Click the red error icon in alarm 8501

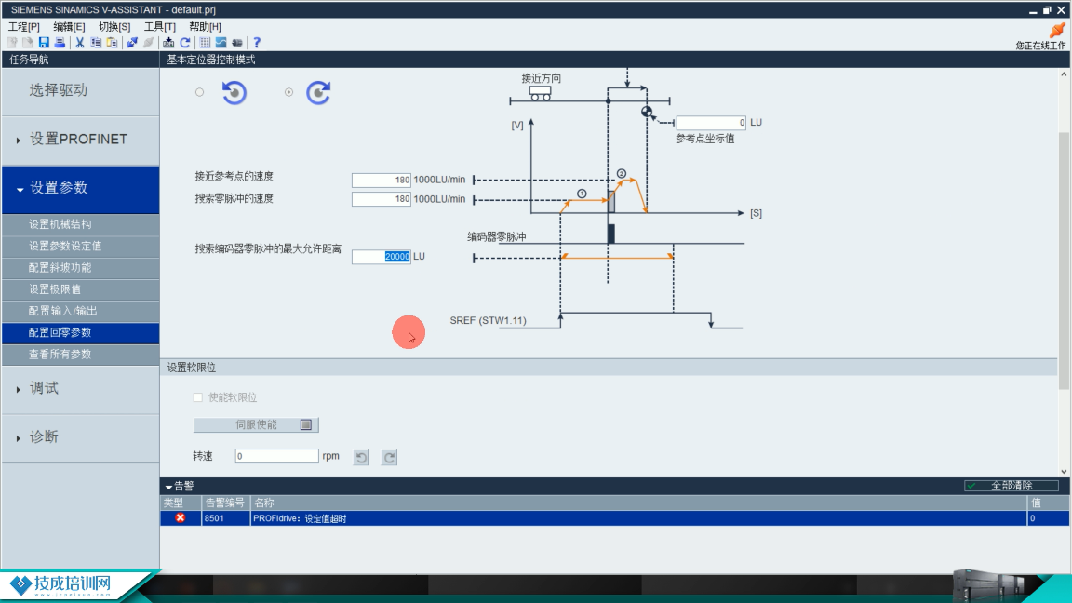(180, 518)
